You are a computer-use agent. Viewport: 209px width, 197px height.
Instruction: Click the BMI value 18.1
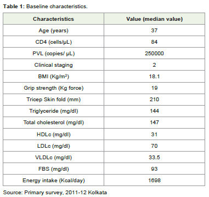click(x=154, y=77)
